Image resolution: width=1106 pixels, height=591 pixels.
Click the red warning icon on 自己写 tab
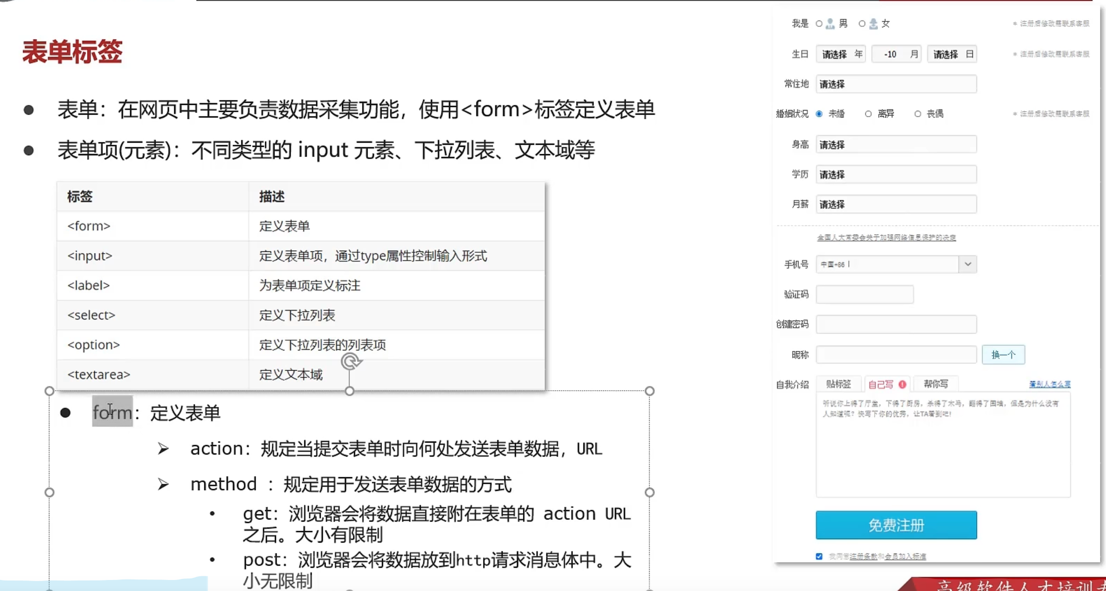(902, 384)
